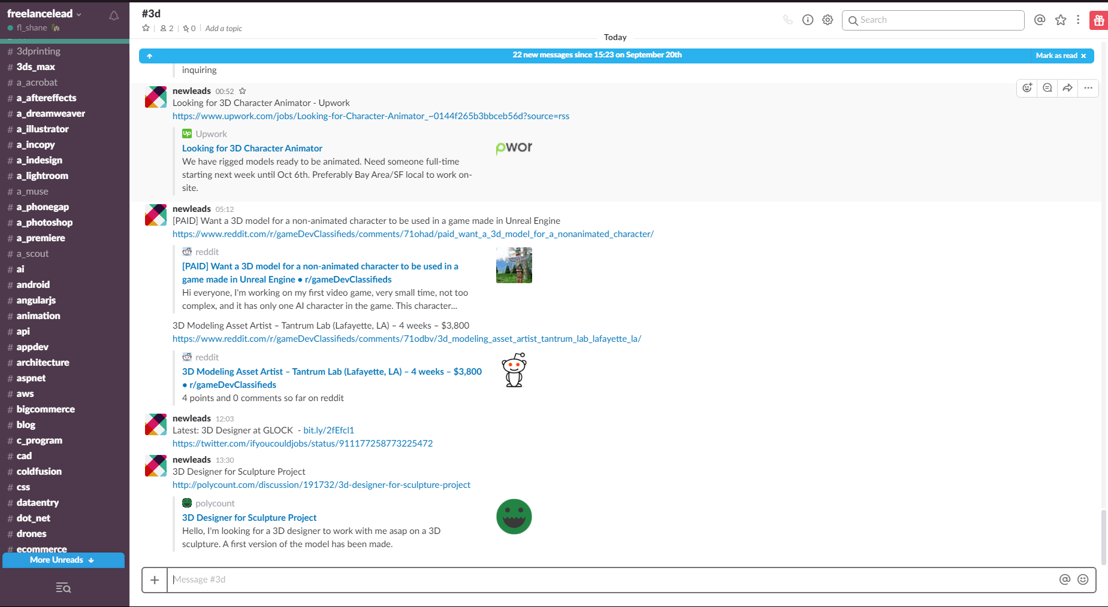Open more actions for the 00:52 message
The image size is (1108, 607).
[x=1088, y=88]
